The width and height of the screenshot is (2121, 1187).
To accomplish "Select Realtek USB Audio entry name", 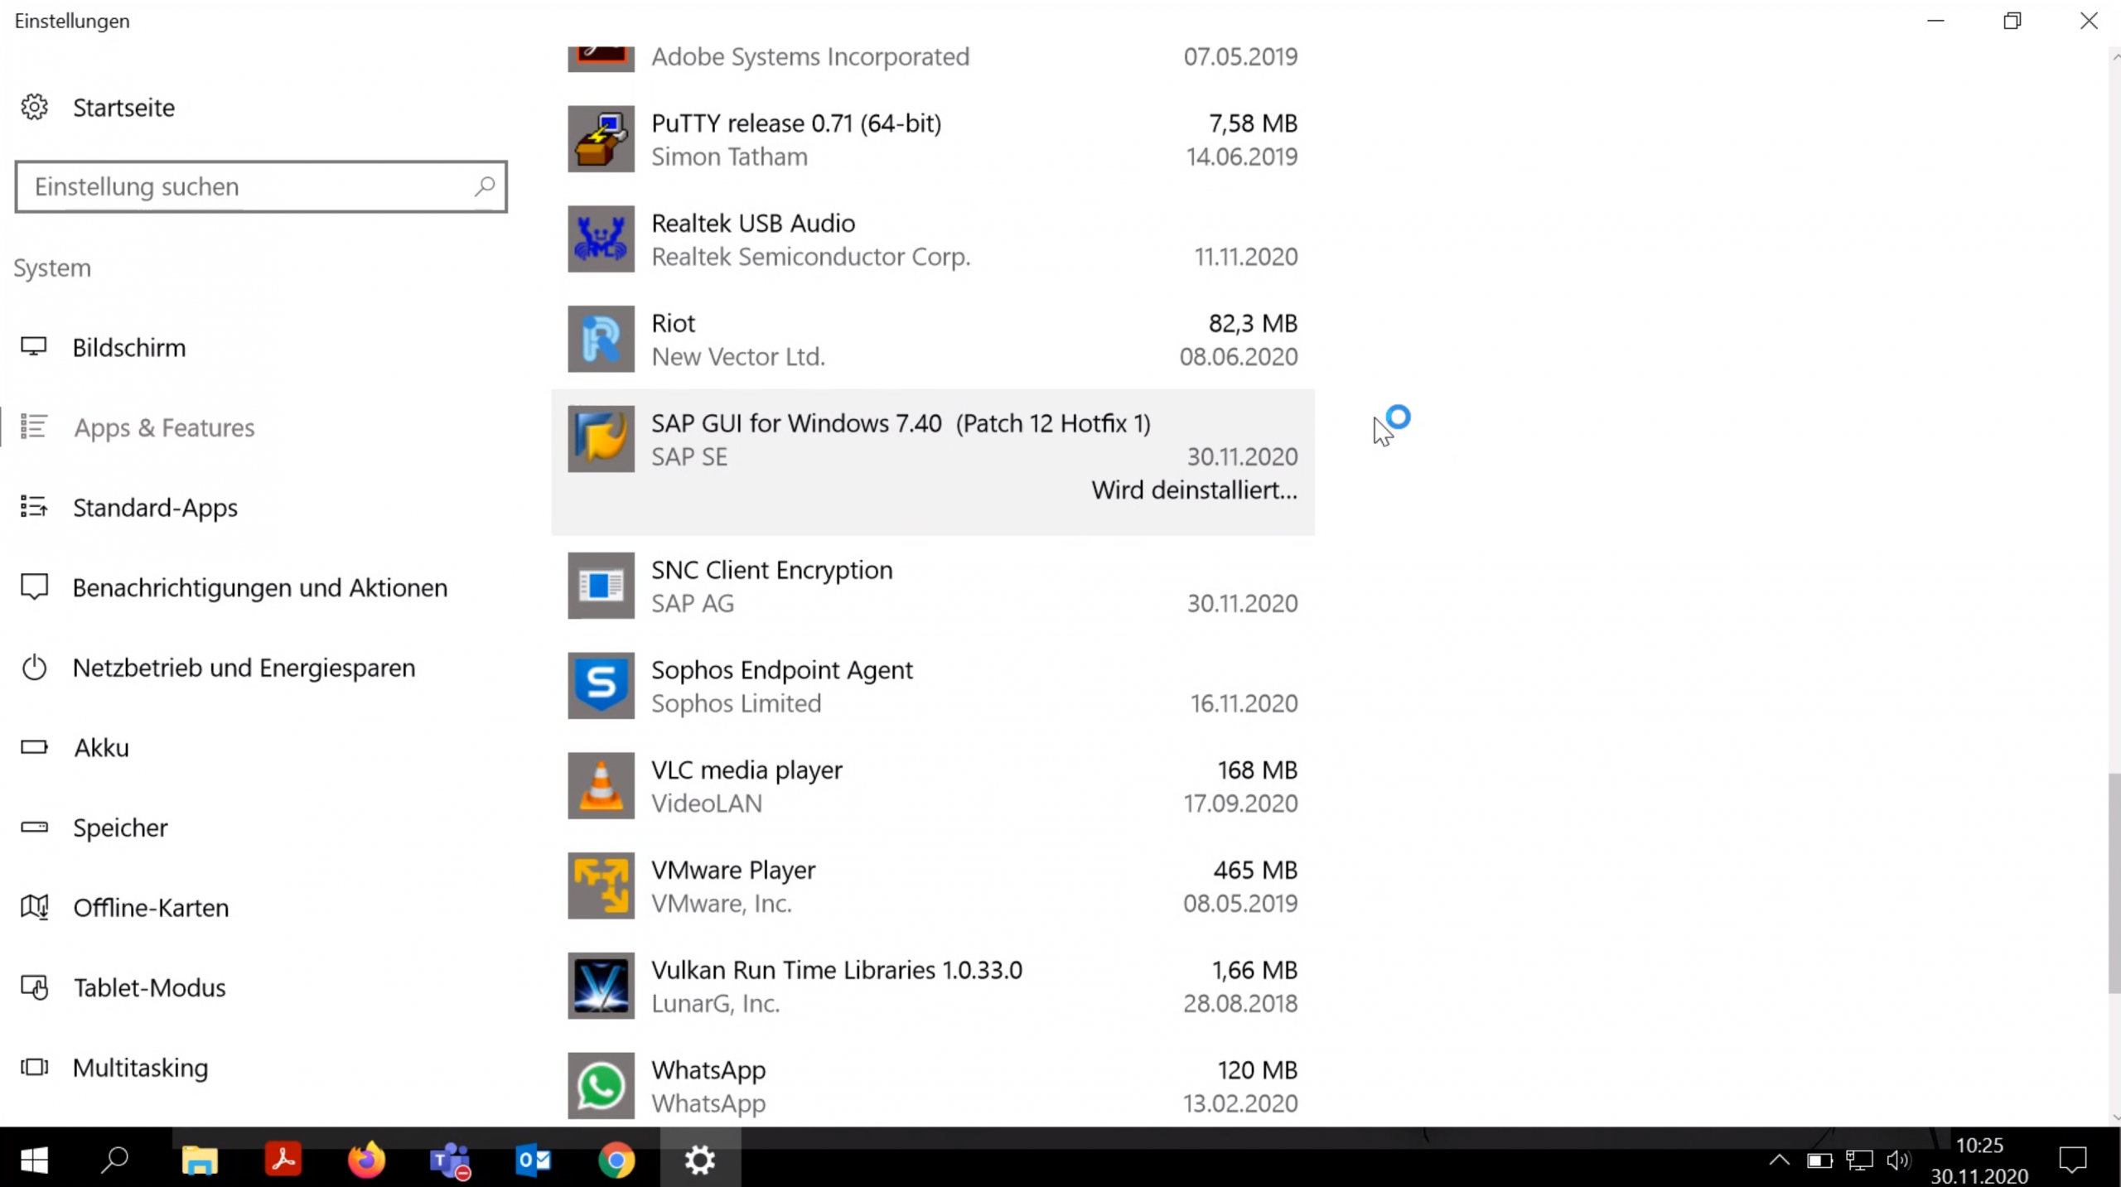I will 753,224.
